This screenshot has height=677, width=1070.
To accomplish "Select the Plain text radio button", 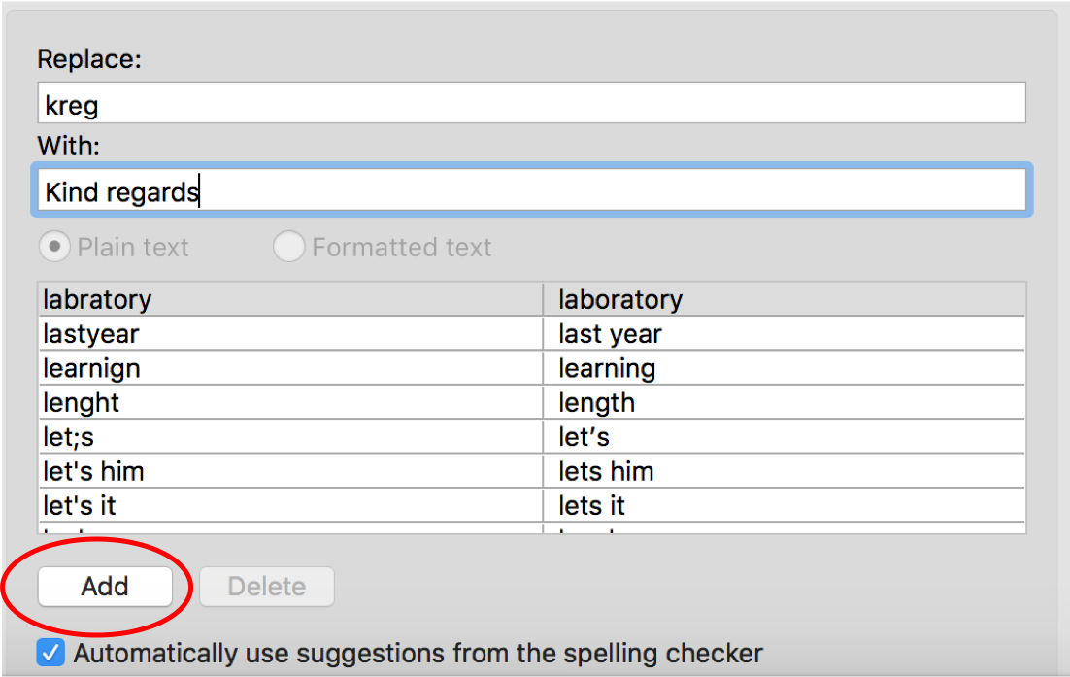I will pos(53,248).
